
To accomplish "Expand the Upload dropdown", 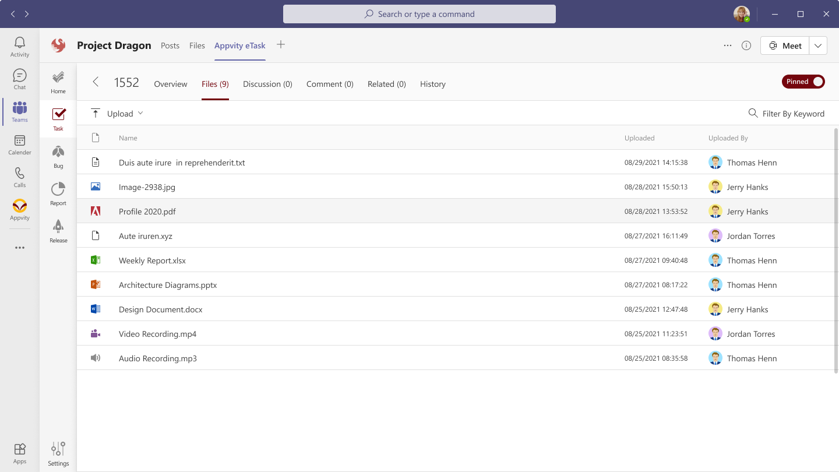I will tap(139, 113).
